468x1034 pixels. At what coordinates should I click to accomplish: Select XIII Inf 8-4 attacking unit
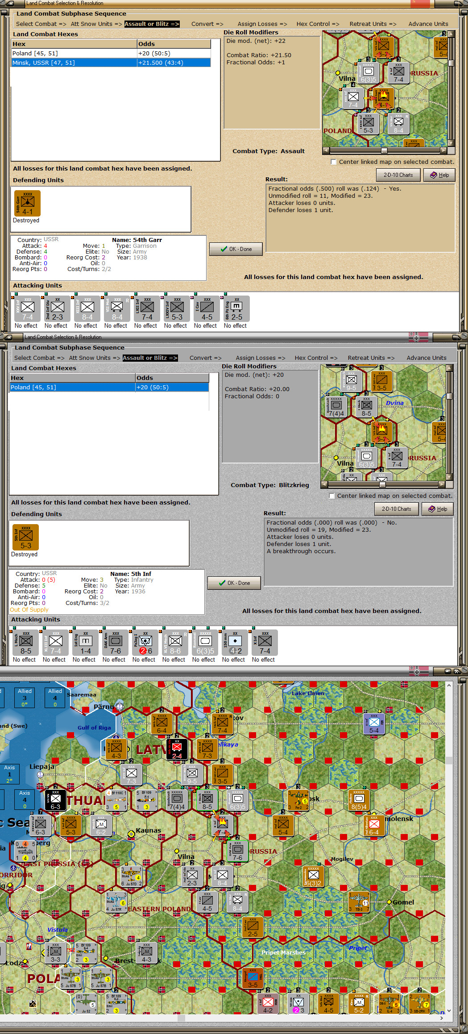tap(87, 309)
